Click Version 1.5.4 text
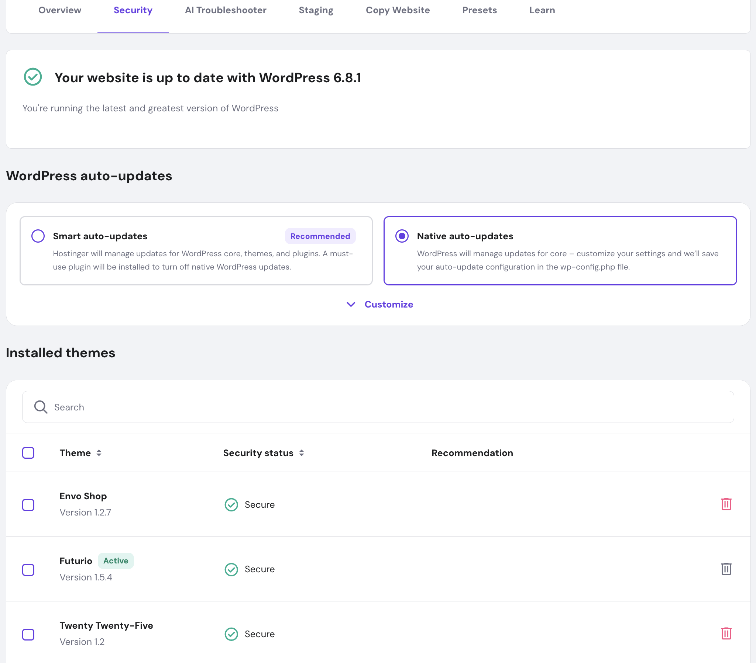This screenshot has width=756, height=663. coord(86,577)
